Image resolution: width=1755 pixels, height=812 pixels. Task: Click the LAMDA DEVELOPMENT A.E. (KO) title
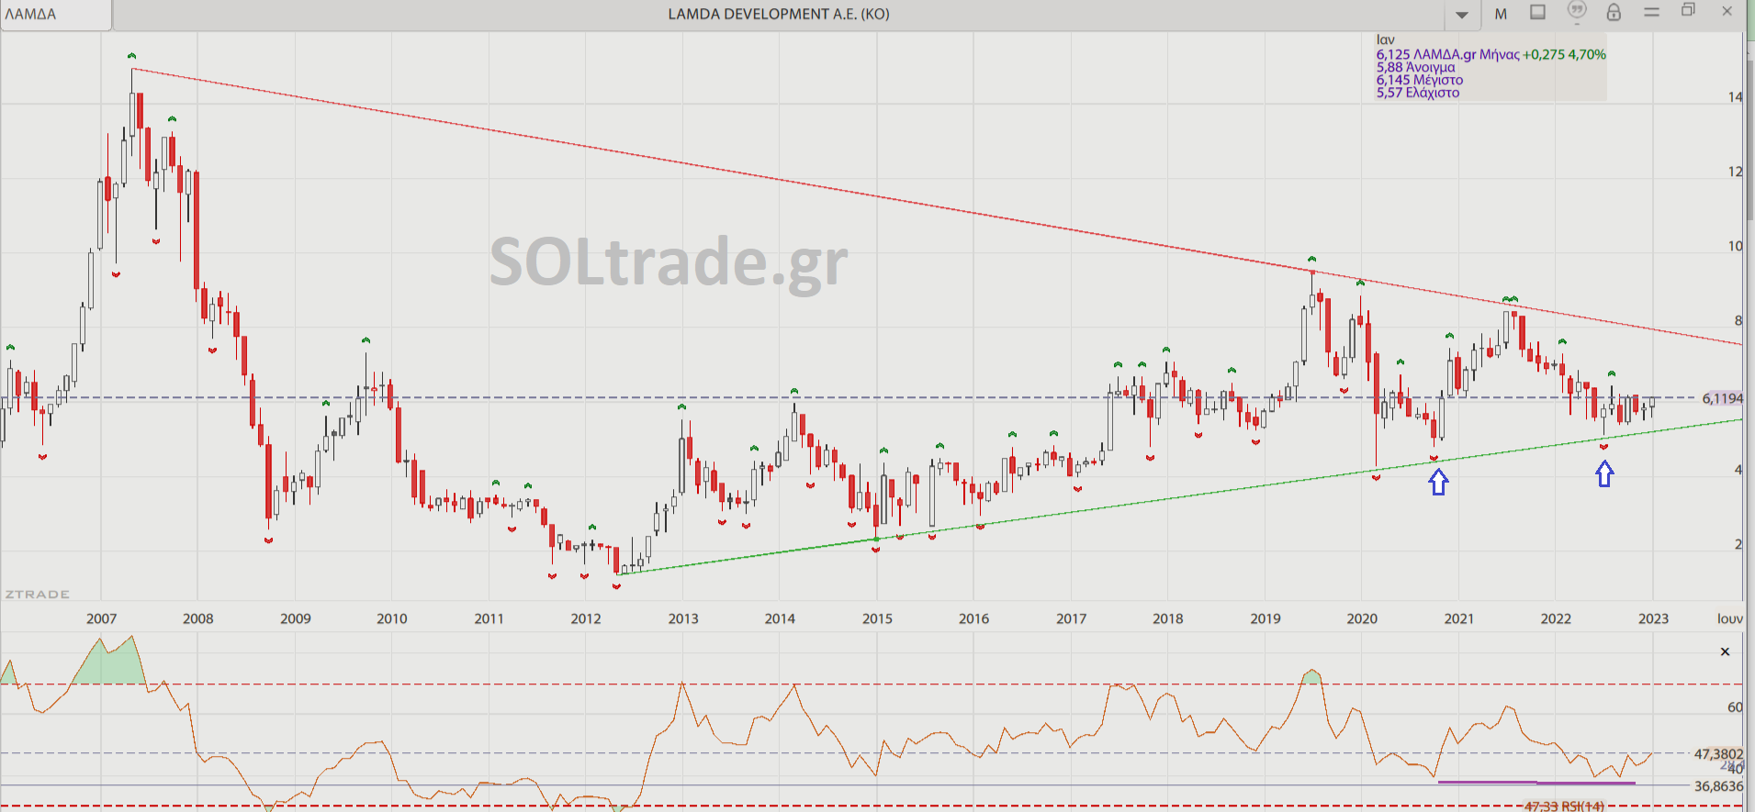coord(779,14)
